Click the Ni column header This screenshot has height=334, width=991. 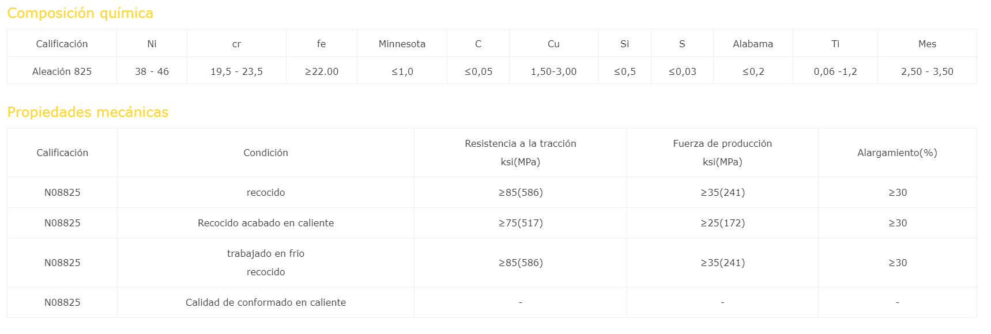tap(152, 44)
